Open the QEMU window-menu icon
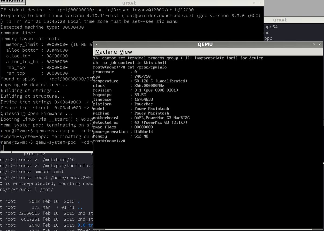This screenshot has height=231, width=324. click(x=97, y=44)
